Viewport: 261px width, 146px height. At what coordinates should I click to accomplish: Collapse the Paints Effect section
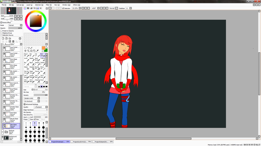click(x=1, y=23)
